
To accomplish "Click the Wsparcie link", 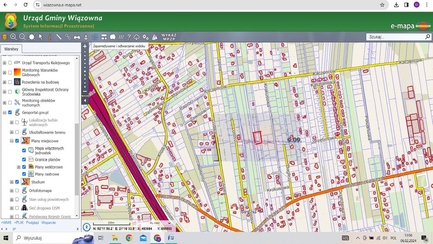I will pos(48,223).
